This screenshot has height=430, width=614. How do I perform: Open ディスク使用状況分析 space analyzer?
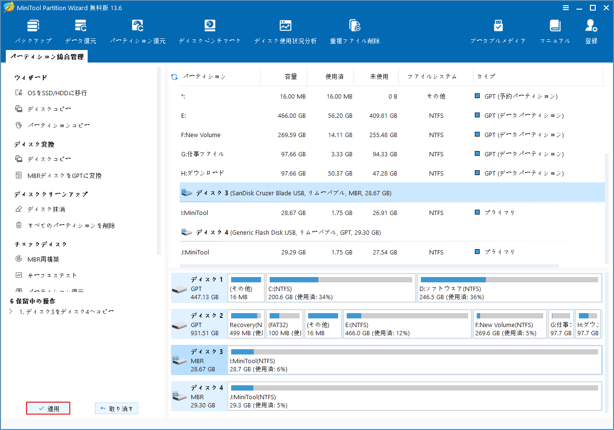285,30
